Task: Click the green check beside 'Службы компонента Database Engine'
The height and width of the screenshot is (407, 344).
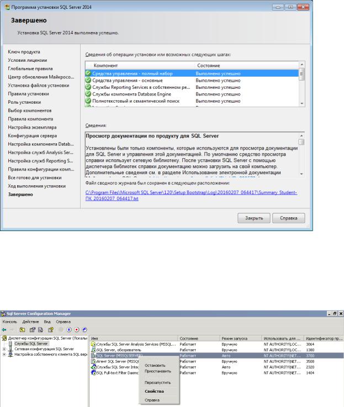Action: pyautogui.click(x=88, y=94)
